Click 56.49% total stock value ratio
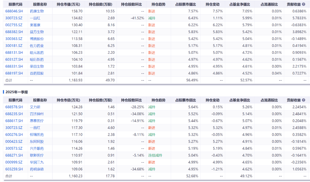 pyautogui.click(x=192, y=80)
